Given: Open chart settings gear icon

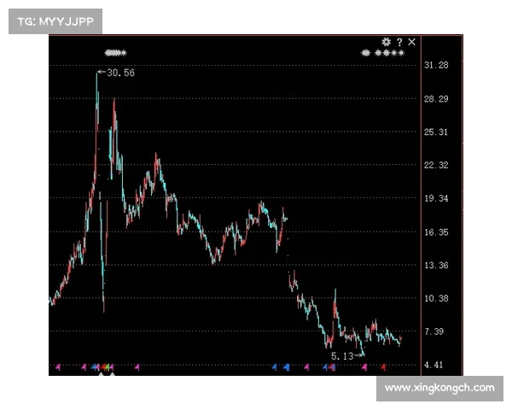Looking at the screenshot, I should [387, 42].
